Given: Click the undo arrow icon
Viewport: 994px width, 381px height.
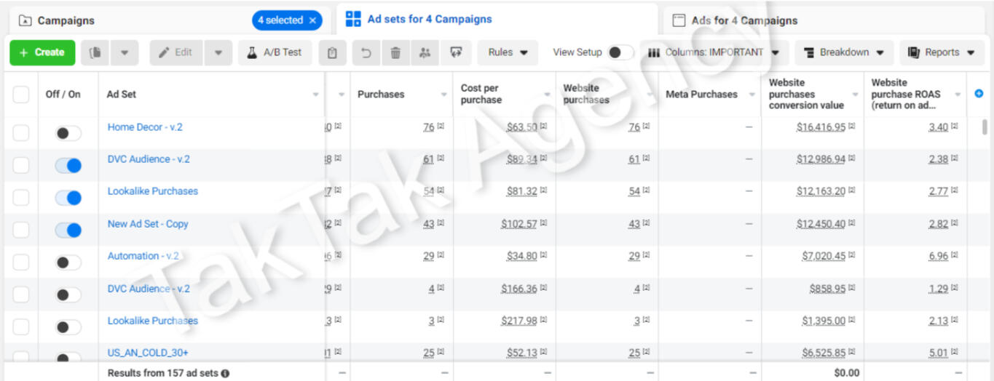Looking at the screenshot, I should [367, 52].
